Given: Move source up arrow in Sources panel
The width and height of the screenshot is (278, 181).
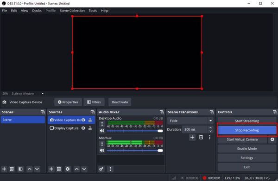Looking at the screenshot, I should 76,169.
